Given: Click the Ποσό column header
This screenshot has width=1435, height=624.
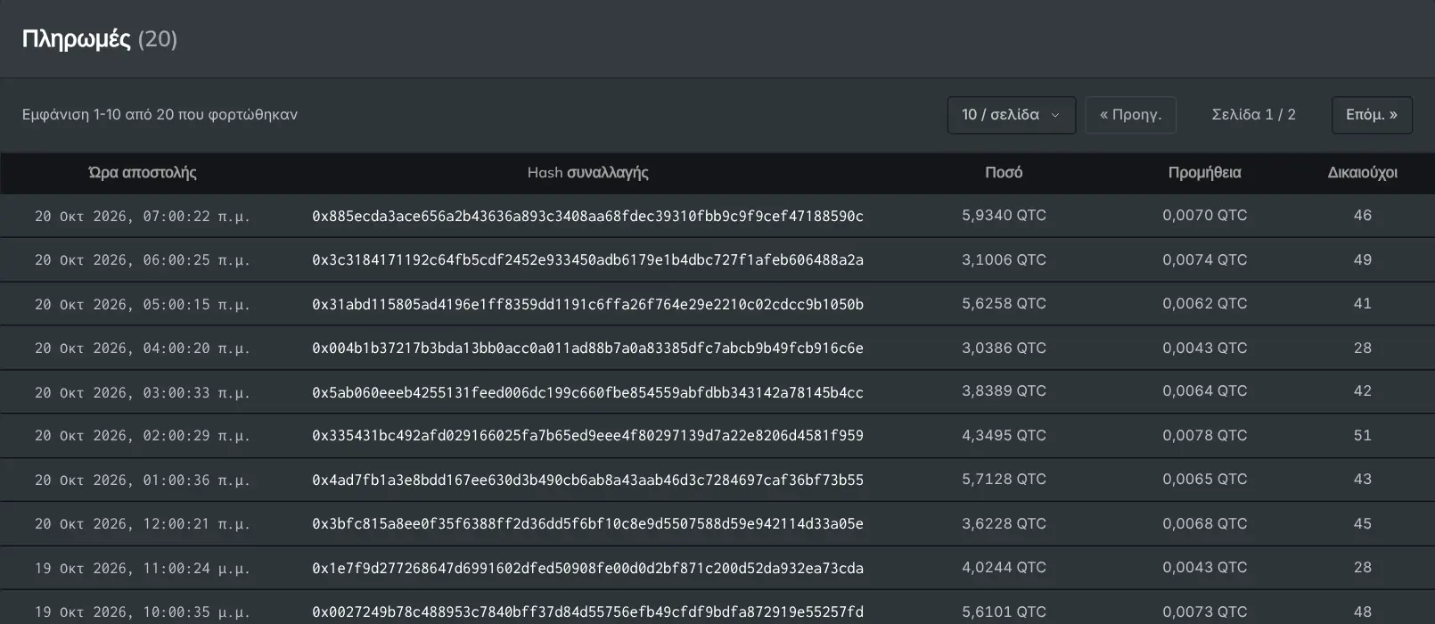Looking at the screenshot, I should pyautogui.click(x=1004, y=173).
